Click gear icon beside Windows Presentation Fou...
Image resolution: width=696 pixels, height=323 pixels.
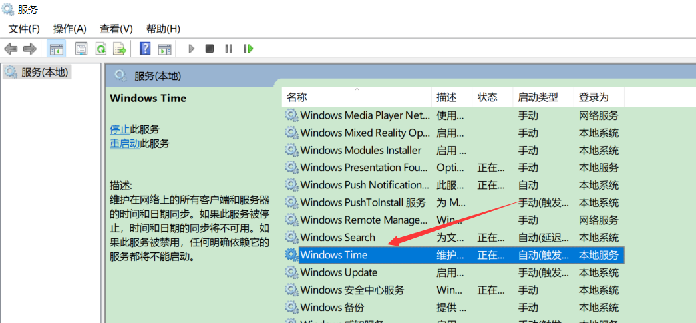291,168
